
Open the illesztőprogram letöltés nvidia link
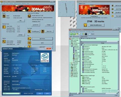(110, 92)
